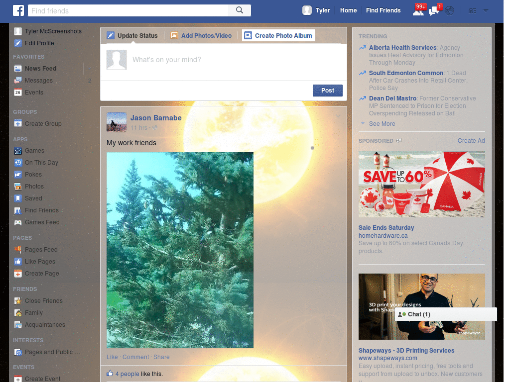Click the Create Event icon
This screenshot has height=382, width=510.
tap(18, 379)
